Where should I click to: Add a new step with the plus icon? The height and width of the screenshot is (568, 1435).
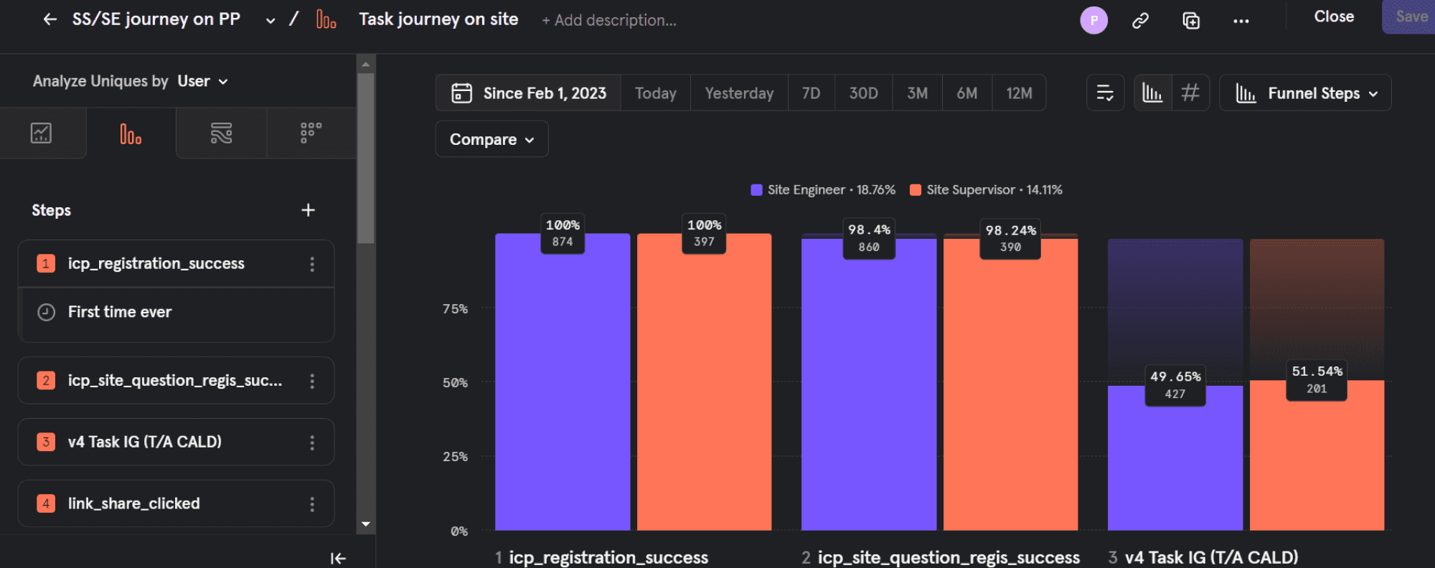tap(308, 210)
